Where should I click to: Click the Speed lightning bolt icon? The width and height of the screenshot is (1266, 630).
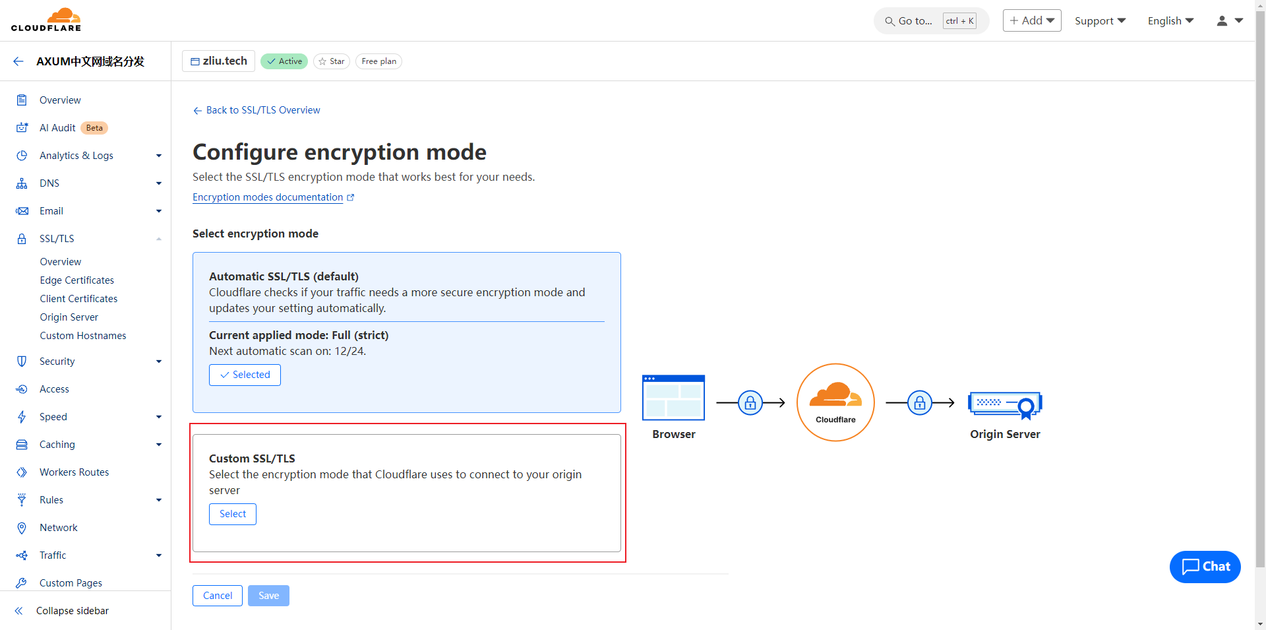(22, 417)
